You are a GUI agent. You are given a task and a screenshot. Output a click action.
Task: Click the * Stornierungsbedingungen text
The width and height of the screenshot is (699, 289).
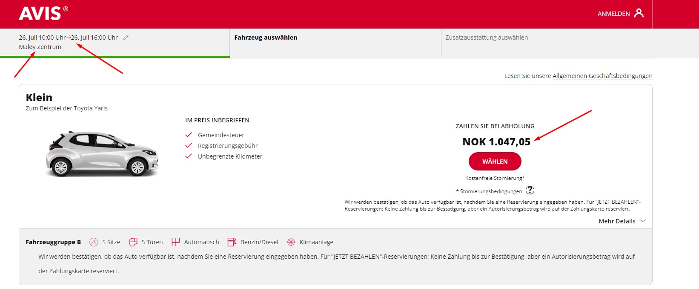point(489,191)
